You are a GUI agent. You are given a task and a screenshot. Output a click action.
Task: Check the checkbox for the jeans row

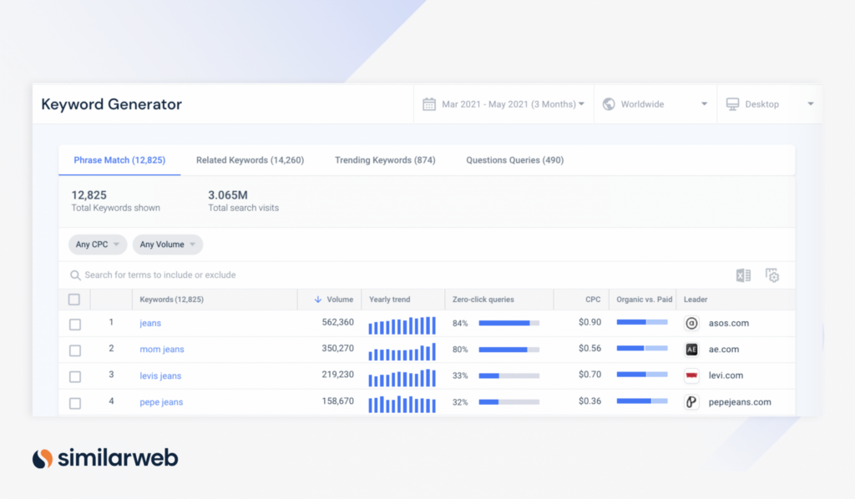(73, 323)
